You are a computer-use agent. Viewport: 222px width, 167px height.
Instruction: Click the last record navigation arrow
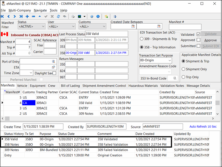click(21, 16)
